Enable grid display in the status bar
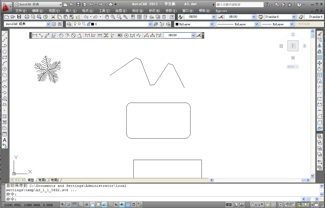This screenshot has height=208, width=325. pyautogui.click(x=75, y=205)
